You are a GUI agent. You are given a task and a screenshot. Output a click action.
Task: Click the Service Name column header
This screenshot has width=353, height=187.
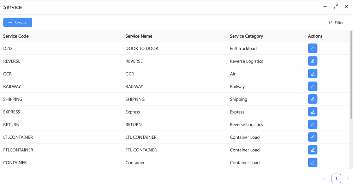[139, 36]
